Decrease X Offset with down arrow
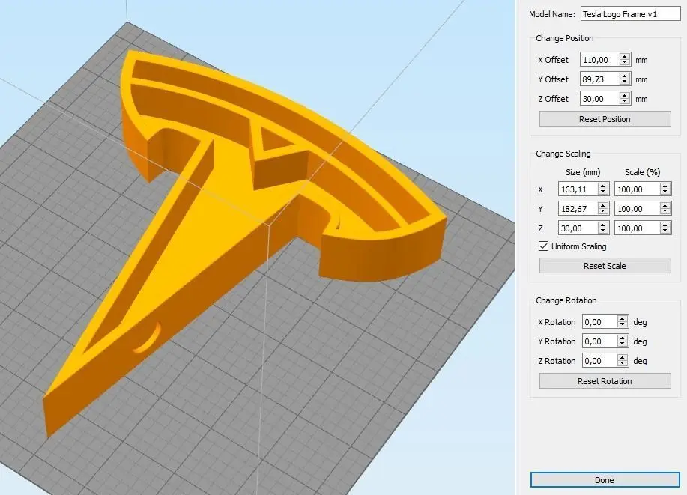687x495 pixels. [626, 63]
